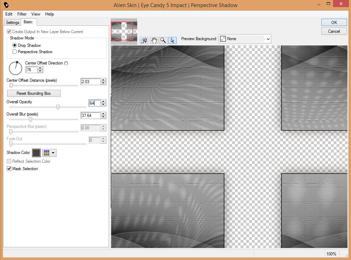The height and width of the screenshot is (260, 351).
Task: Toggle Create Output In New Layer checkbox
Action: pos(9,31)
